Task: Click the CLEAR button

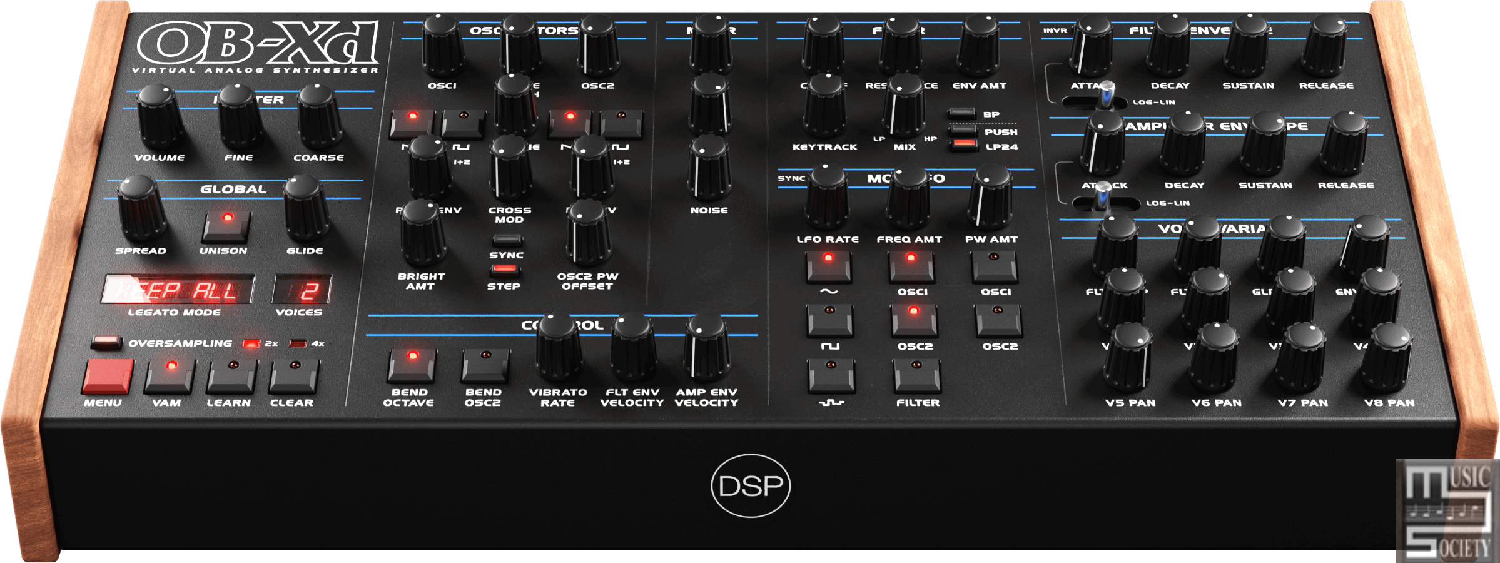Action: 294,376
